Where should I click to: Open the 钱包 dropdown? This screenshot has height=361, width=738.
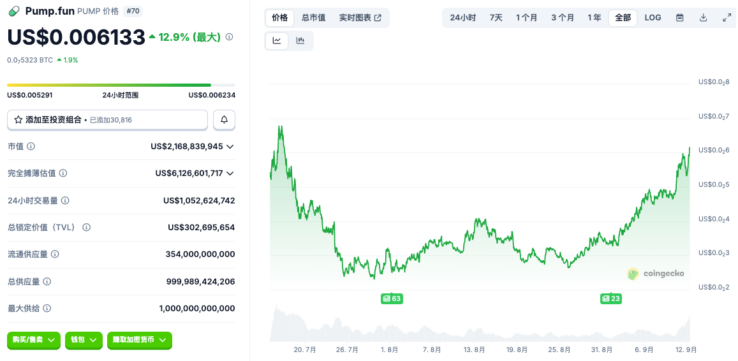click(x=84, y=341)
